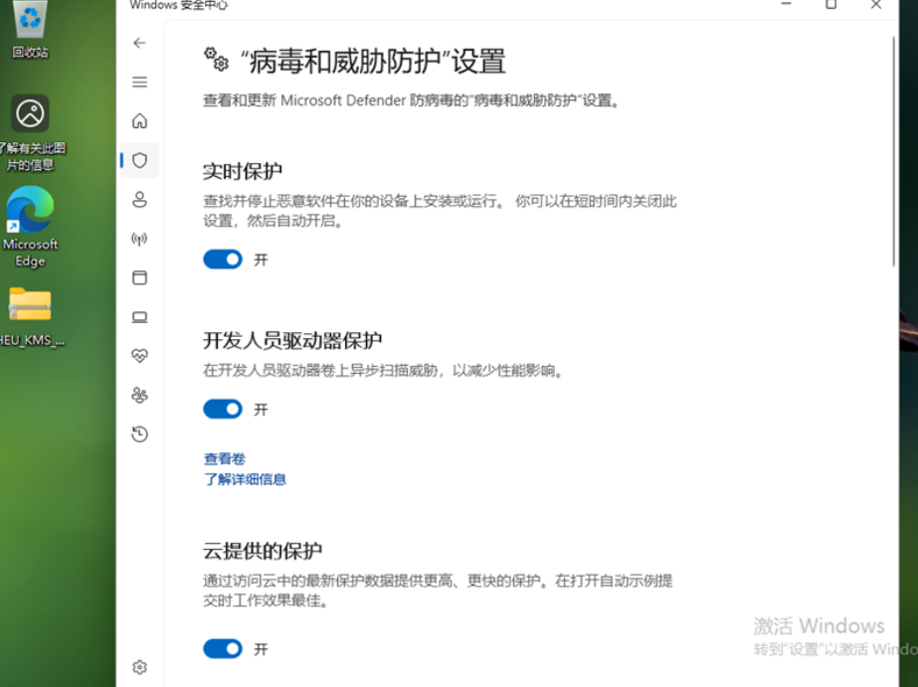Image resolution: width=918 pixels, height=687 pixels.
Task: Minimize the Windows 安全中心 window
Action: click(x=786, y=5)
